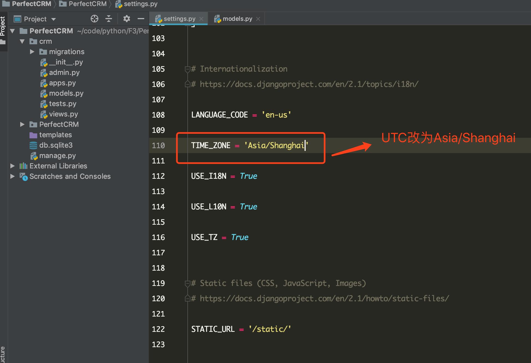Screen dimensions: 531x363
Task: Close the settings.py tab
Action: pyautogui.click(x=201, y=19)
